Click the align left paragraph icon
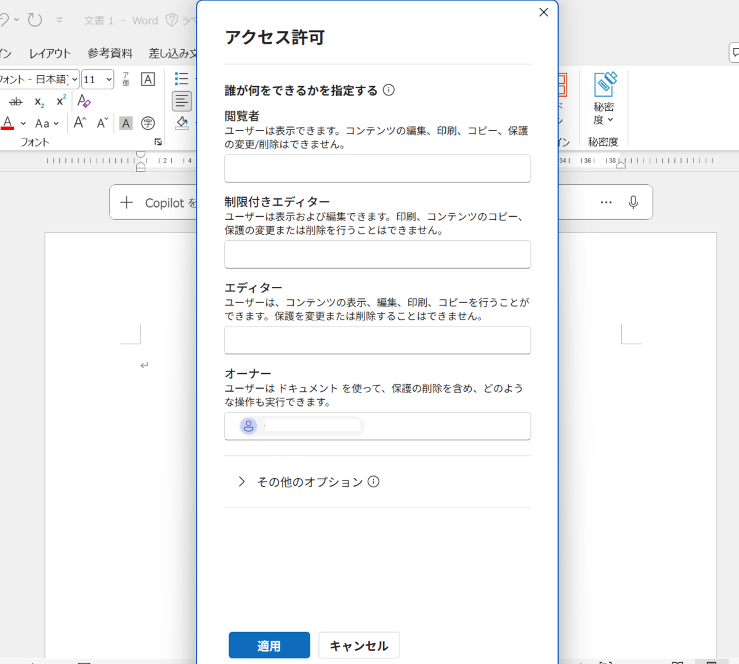739x664 pixels. [182, 101]
